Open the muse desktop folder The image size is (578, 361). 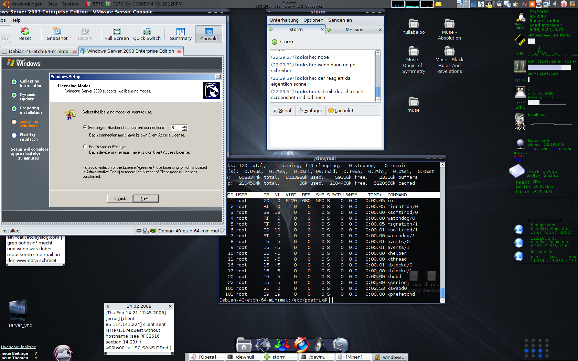pos(414,105)
